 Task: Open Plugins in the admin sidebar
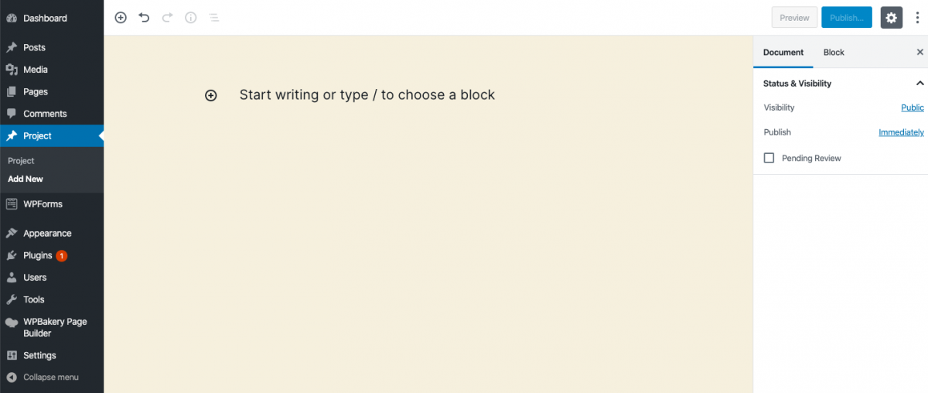[37, 255]
